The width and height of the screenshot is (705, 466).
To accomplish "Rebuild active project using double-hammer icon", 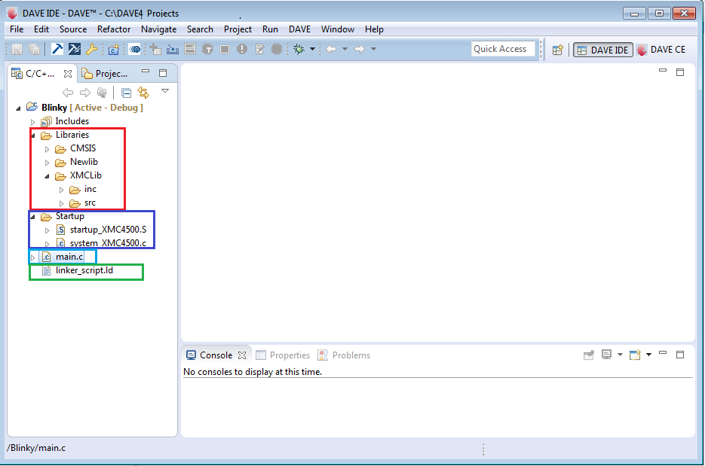I will pyautogui.click(x=74, y=49).
